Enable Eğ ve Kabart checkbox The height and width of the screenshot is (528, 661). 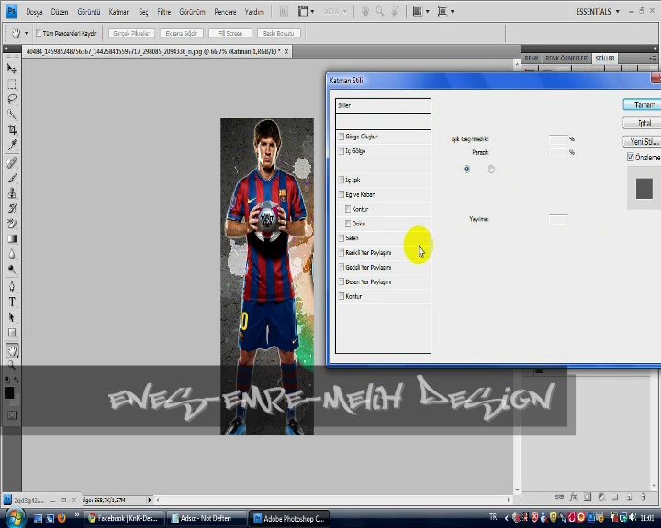(x=341, y=194)
